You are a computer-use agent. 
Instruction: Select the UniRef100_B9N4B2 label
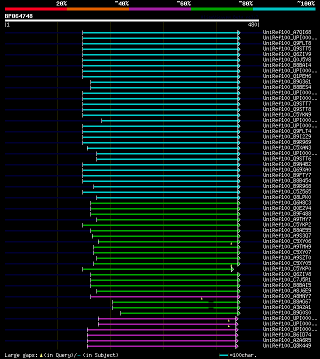pos(287,164)
